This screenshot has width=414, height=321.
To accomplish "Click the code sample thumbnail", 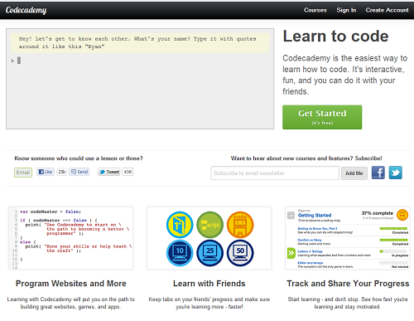I will coord(71,238).
